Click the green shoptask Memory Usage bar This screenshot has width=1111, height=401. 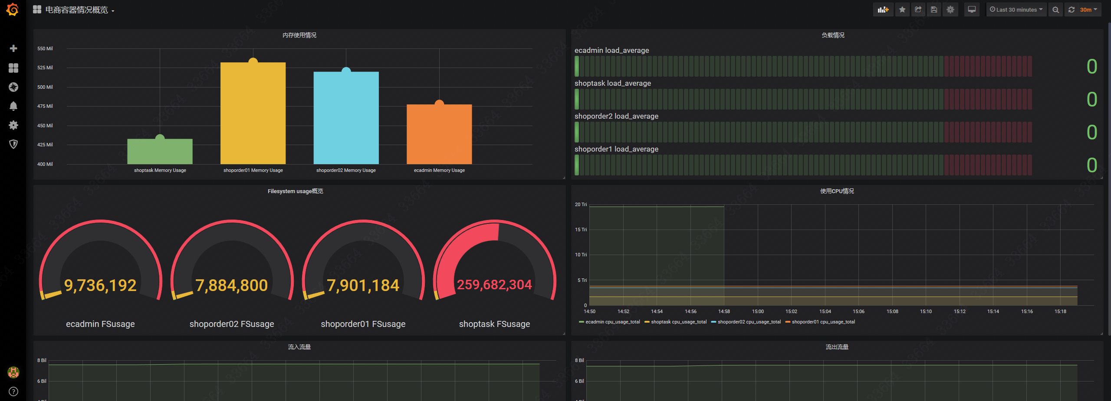(160, 152)
